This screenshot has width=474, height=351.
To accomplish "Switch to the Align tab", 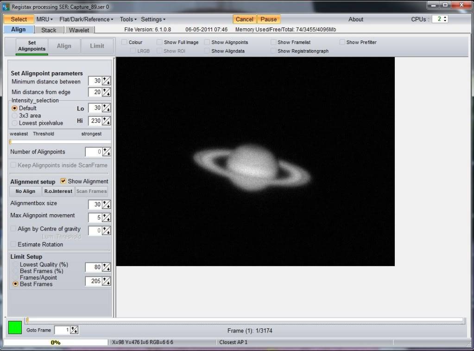I will click(x=19, y=29).
